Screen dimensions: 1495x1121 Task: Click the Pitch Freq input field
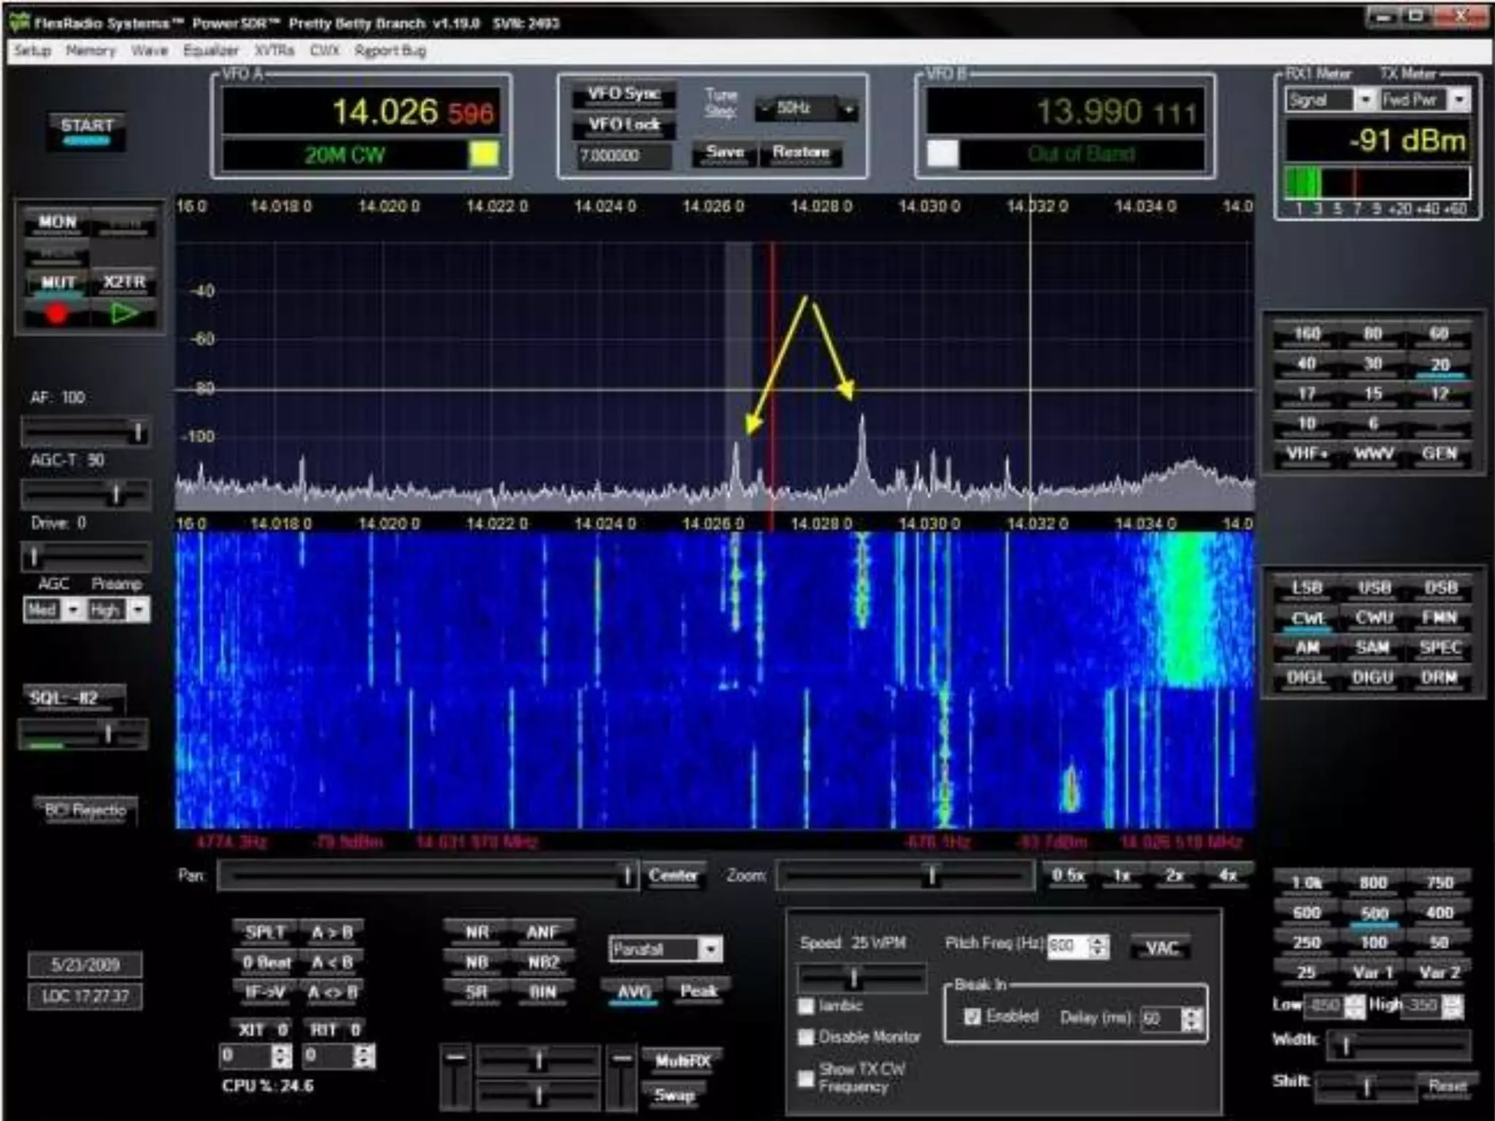click(1066, 947)
